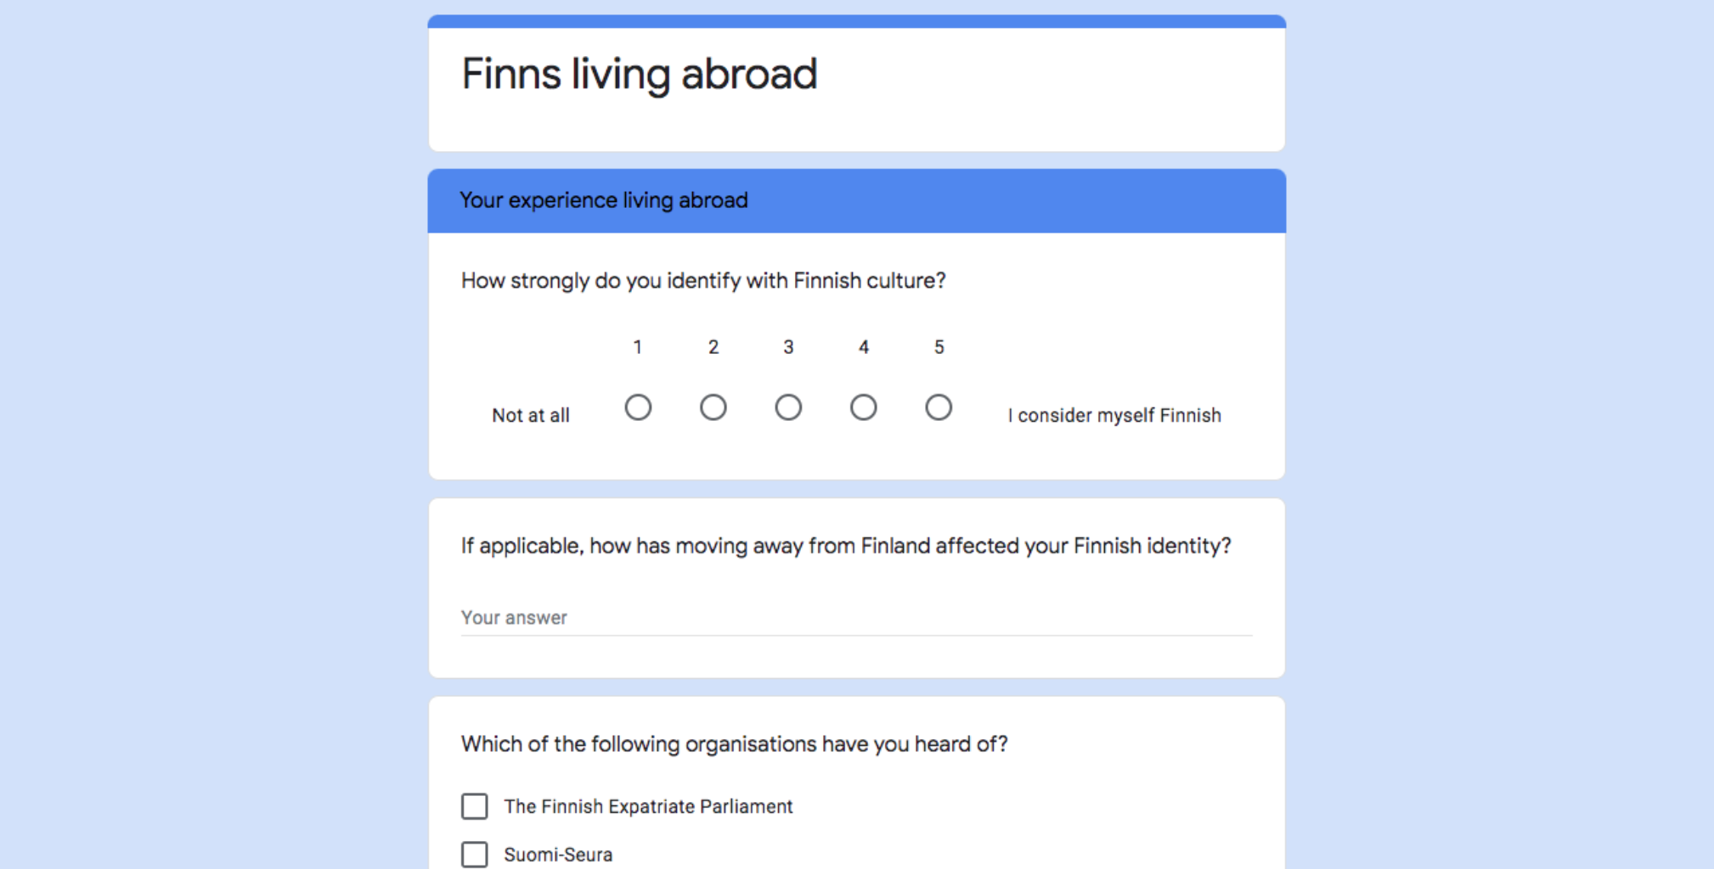Click the "I consider myself Finnish" label
This screenshot has height=869, width=1714.
click(x=1114, y=416)
